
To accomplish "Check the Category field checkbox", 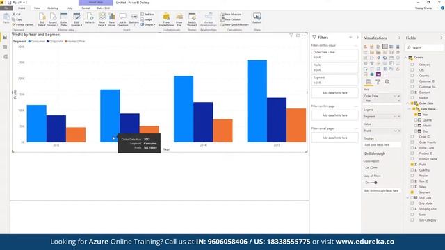I will coord(412,65).
